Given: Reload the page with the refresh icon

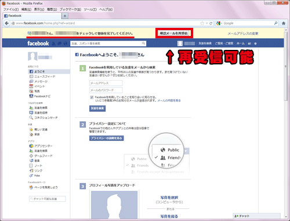Looking at the screenshot, I should pyautogui.click(x=211, y=23).
